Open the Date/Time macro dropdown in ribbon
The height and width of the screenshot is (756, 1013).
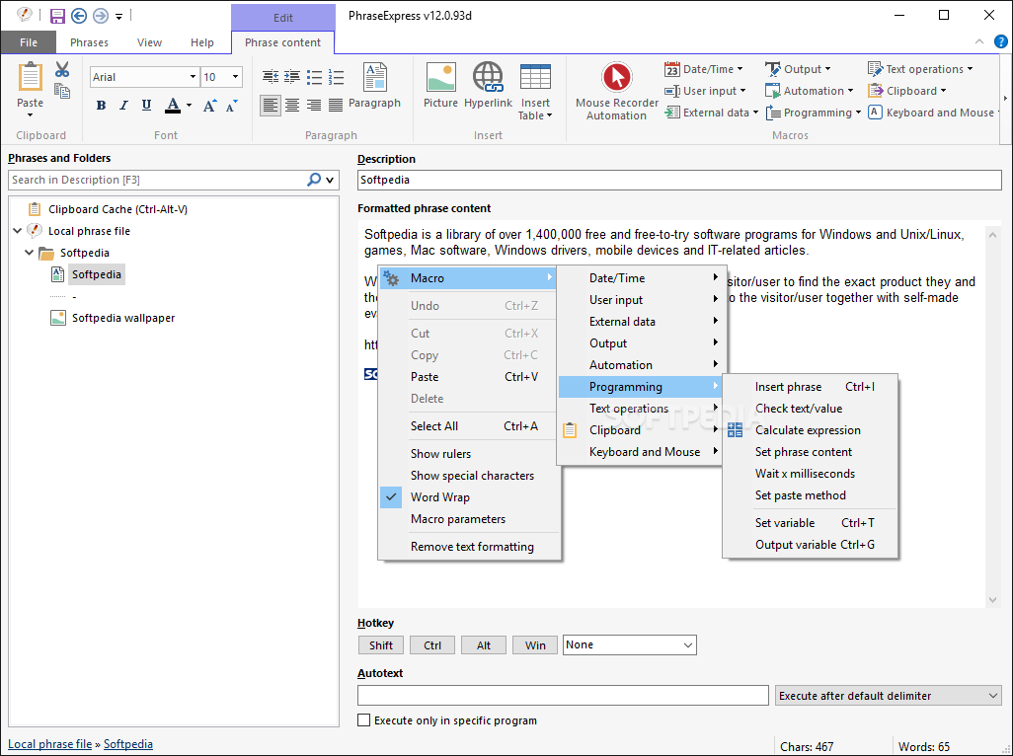point(704,69)
